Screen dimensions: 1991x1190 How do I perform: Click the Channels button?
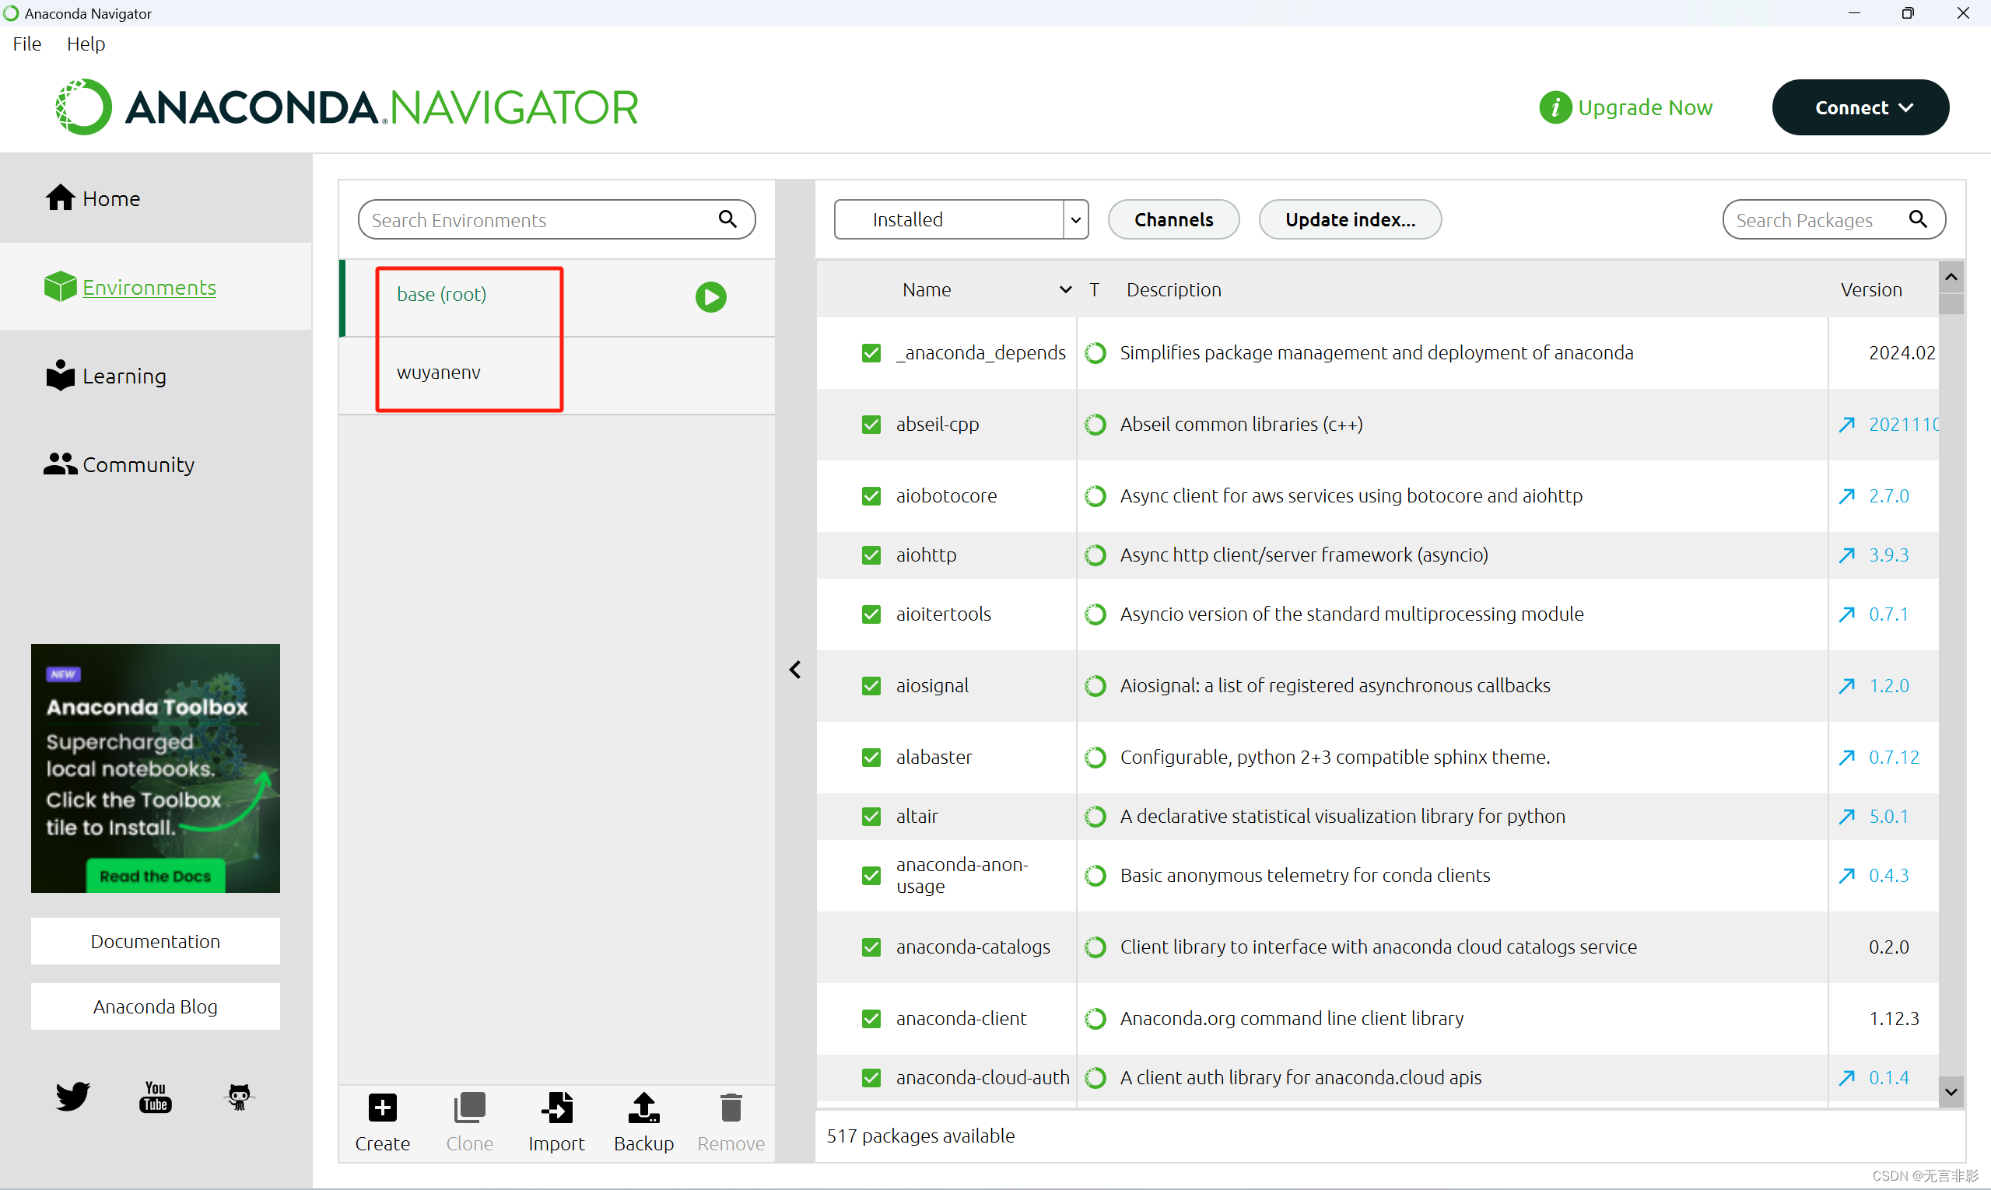[1173, 219]
